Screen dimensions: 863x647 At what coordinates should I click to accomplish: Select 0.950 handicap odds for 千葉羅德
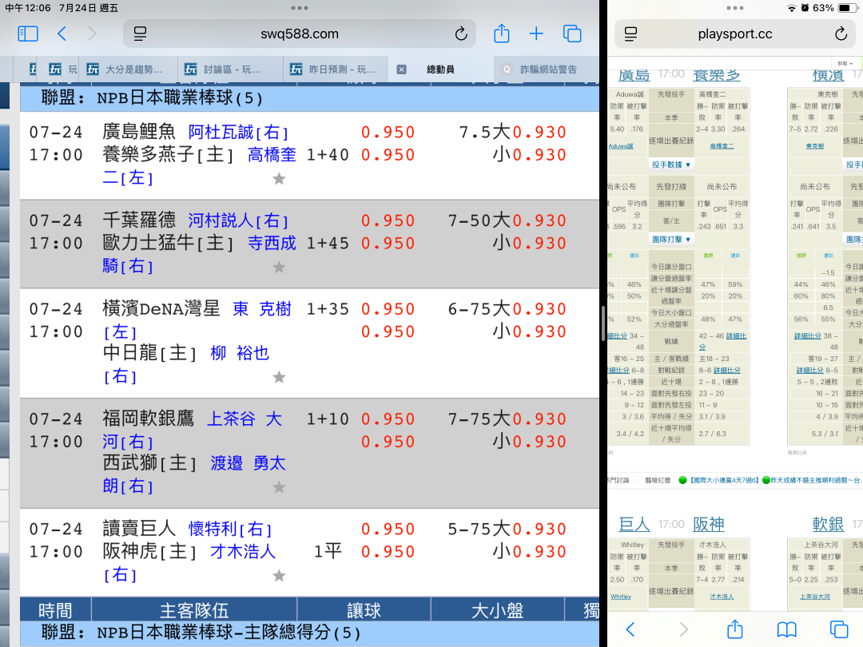(388, 220)
